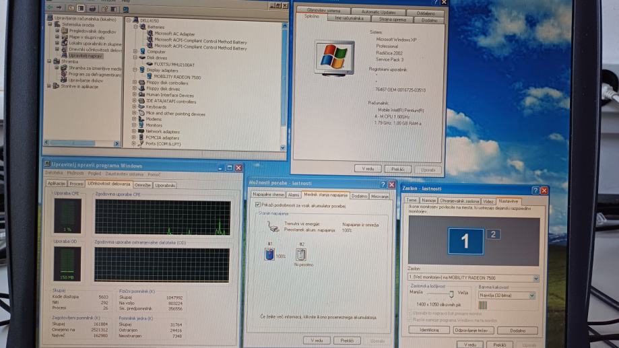This screenshot has height=348, width=619.
Task: Select Upravljanje diskov in the console tree
Action: coord(86,80)
